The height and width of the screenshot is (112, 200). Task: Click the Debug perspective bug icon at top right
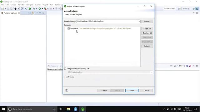(193, 9)
